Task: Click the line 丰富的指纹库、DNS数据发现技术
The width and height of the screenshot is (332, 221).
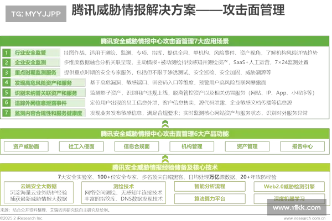Action: pos(123,199)
